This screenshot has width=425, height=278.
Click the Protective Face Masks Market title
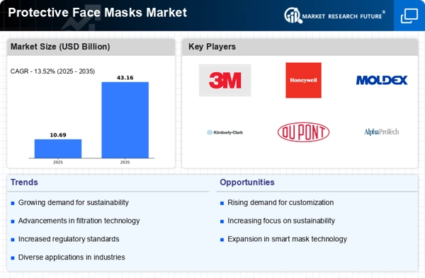(98, 13)
